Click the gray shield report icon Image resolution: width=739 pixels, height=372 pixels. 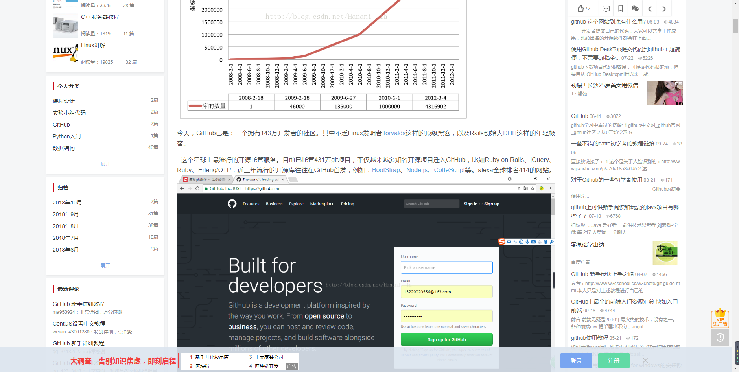[x=720, y=337]
